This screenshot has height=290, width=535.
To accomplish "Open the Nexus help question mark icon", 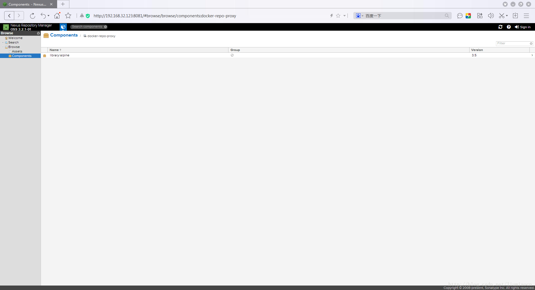I will click(x=509, y=27).
